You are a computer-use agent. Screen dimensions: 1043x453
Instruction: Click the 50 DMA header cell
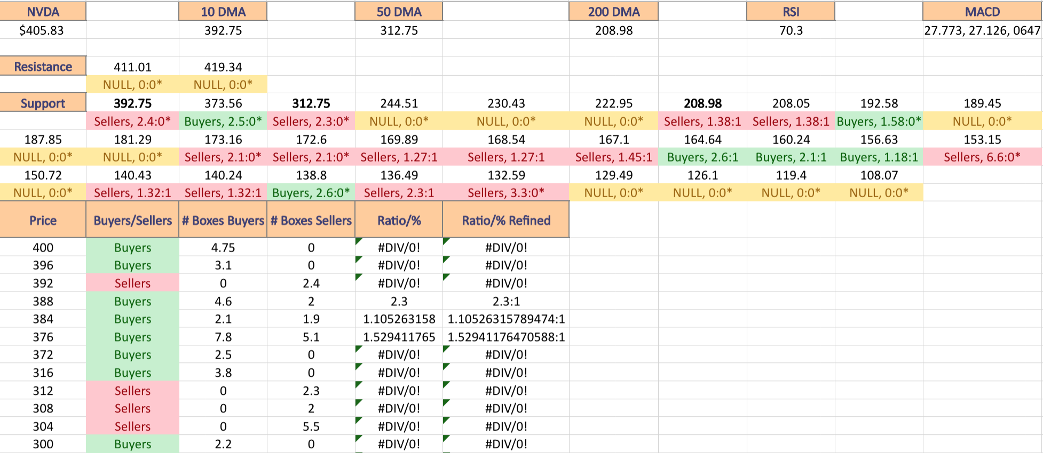(399, 11)
